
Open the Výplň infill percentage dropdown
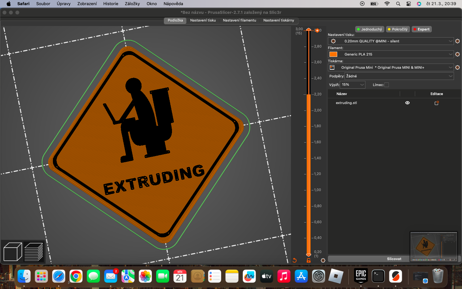(x=353, y=85)
